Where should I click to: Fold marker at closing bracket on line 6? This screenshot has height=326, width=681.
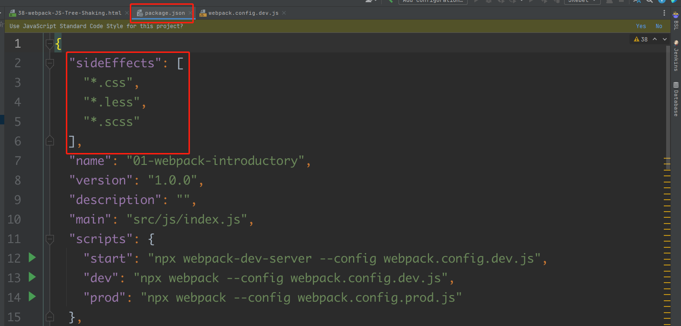pyautogui.click(x=49, y=141)
